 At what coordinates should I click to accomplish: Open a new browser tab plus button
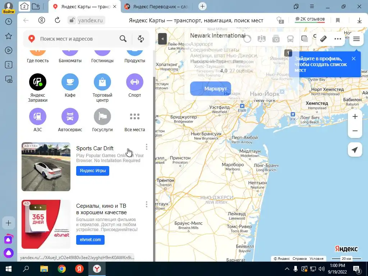(x=202, y=6)
